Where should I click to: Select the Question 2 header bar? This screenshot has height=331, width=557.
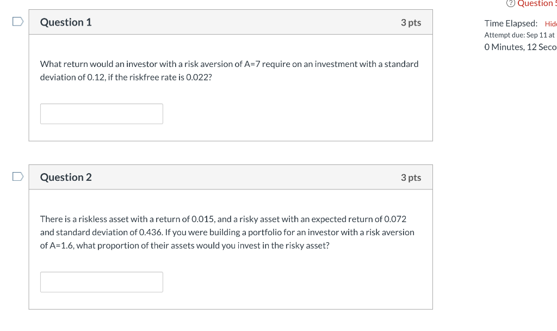point(231,177)
